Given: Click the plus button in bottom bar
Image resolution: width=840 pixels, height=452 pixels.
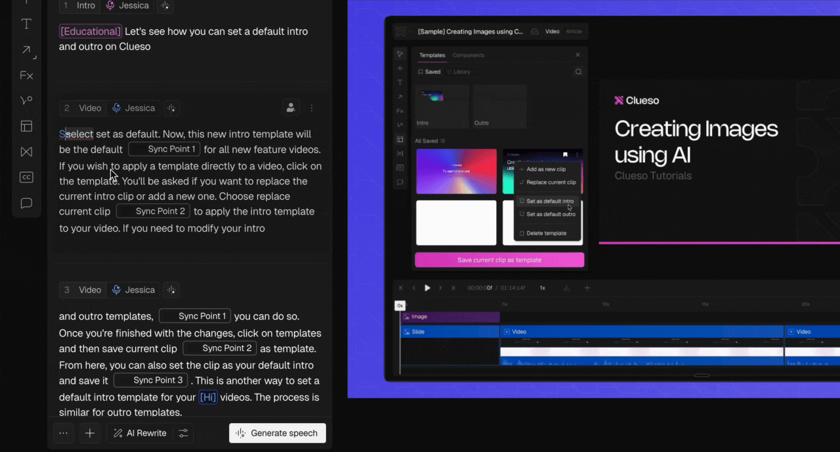Looking at the screenshot, I should pyautogui.click(x=90, y=433).
